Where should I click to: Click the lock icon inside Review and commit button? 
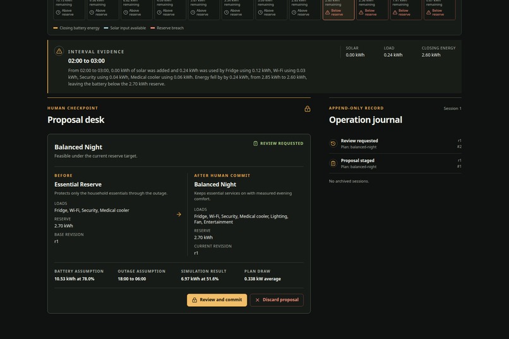tap(194, 300)
